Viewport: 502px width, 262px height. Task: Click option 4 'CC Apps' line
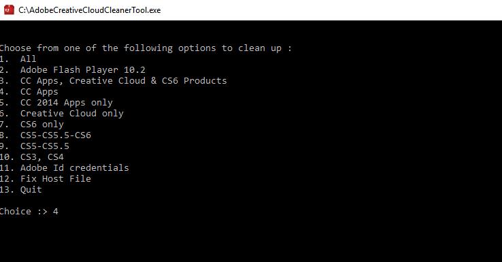(29, 92)
